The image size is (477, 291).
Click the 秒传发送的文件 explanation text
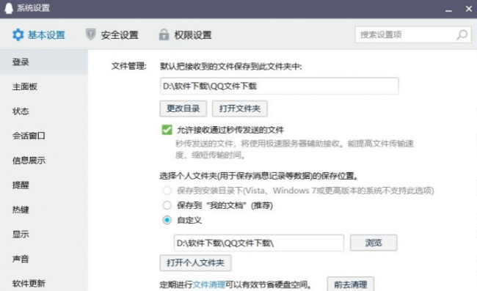(x=294, y=149)
